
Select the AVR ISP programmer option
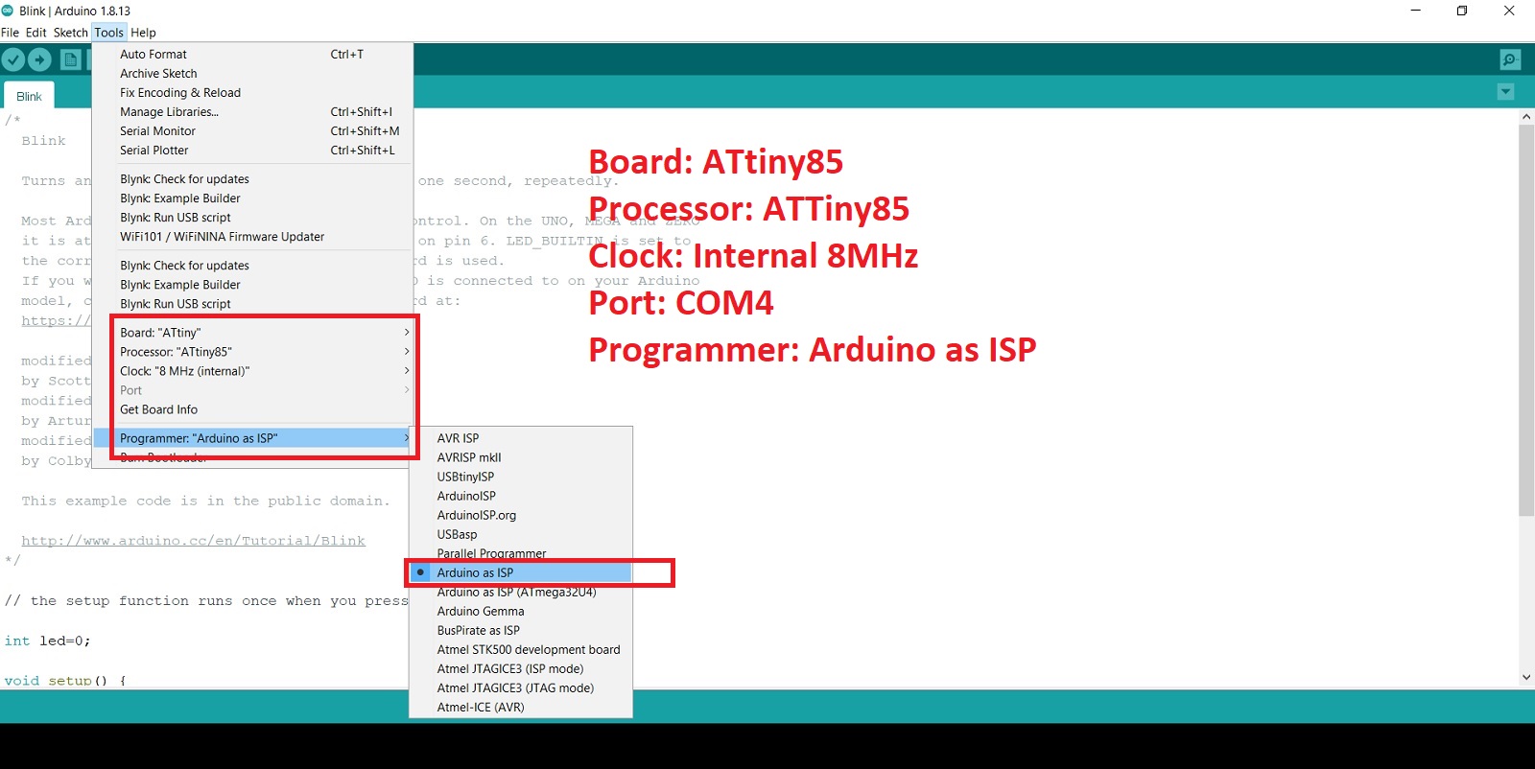pyautogui.click(x=521, y=438)
